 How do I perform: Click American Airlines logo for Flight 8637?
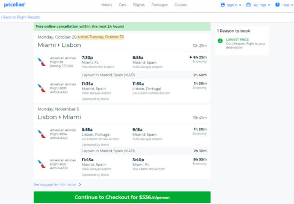tap(42, 164)
